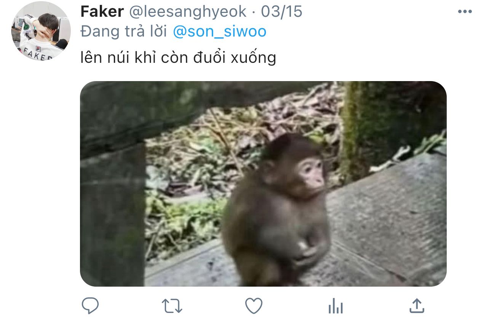Open Faker's profile picture avatar
Screen dimensions: 489x319
click(x=41, y=31)
